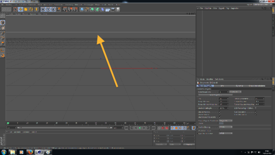Click the Scala Progetto button

point(215,95)
